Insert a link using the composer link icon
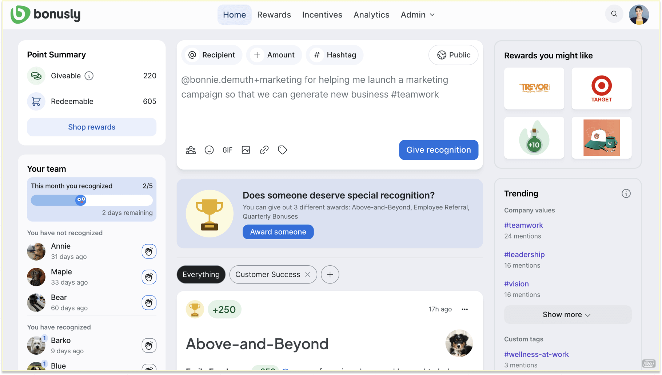This screenshot has height=375, width=662. (264, 150)
